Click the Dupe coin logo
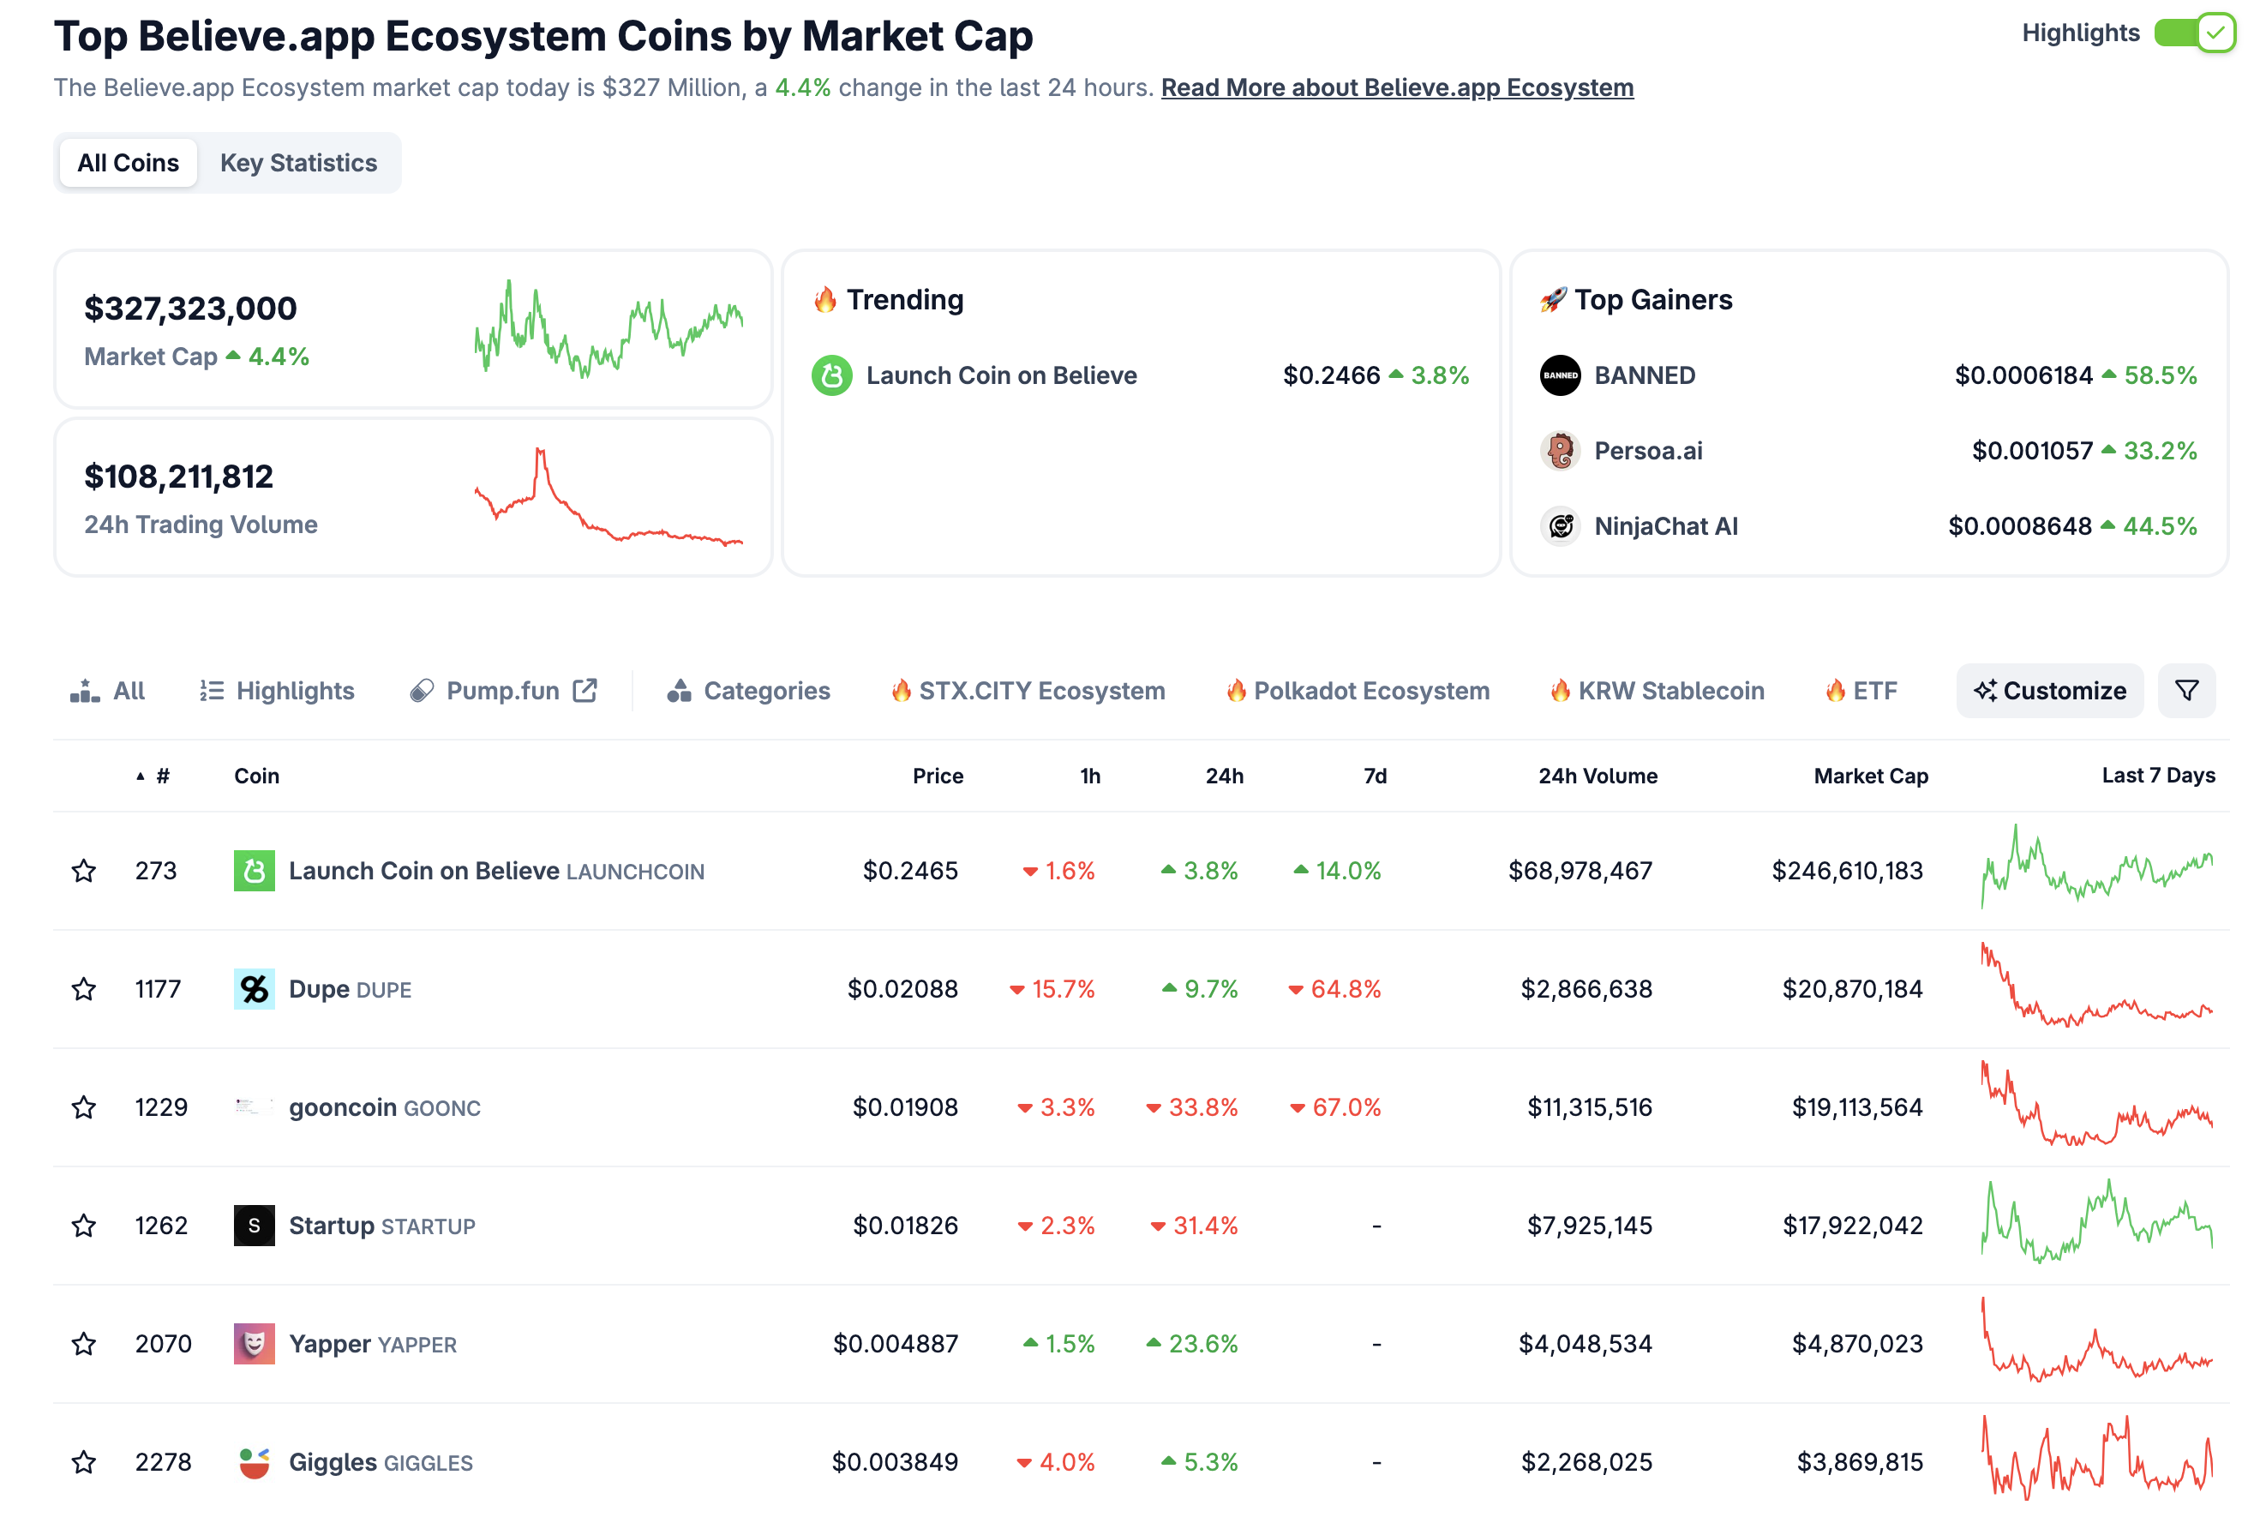 pos(254,989)
